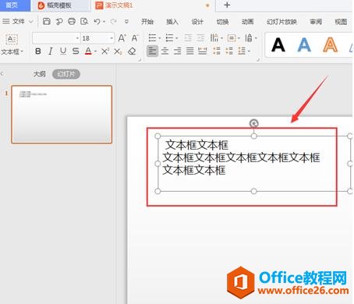
Task: Open font settings dialog launcher
Action: click(x=140, y=60)
